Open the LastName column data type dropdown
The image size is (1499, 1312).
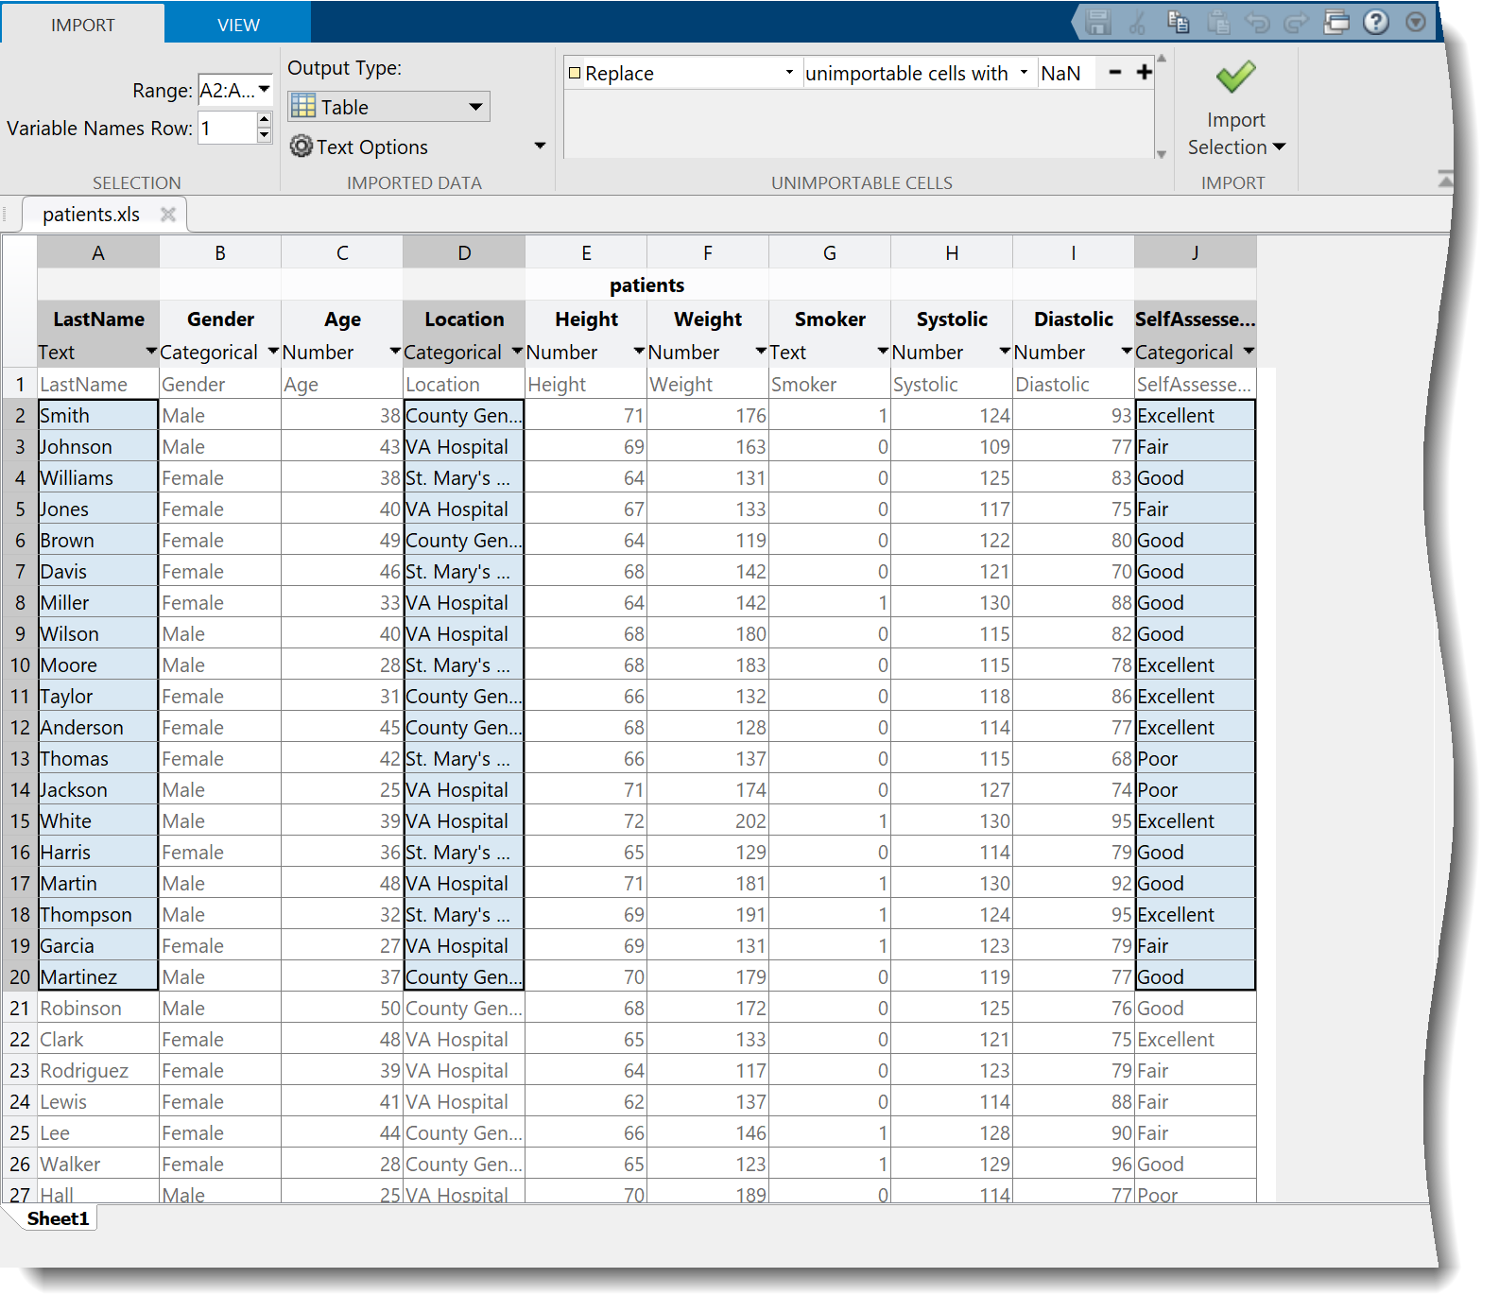[x=151, y=352]
